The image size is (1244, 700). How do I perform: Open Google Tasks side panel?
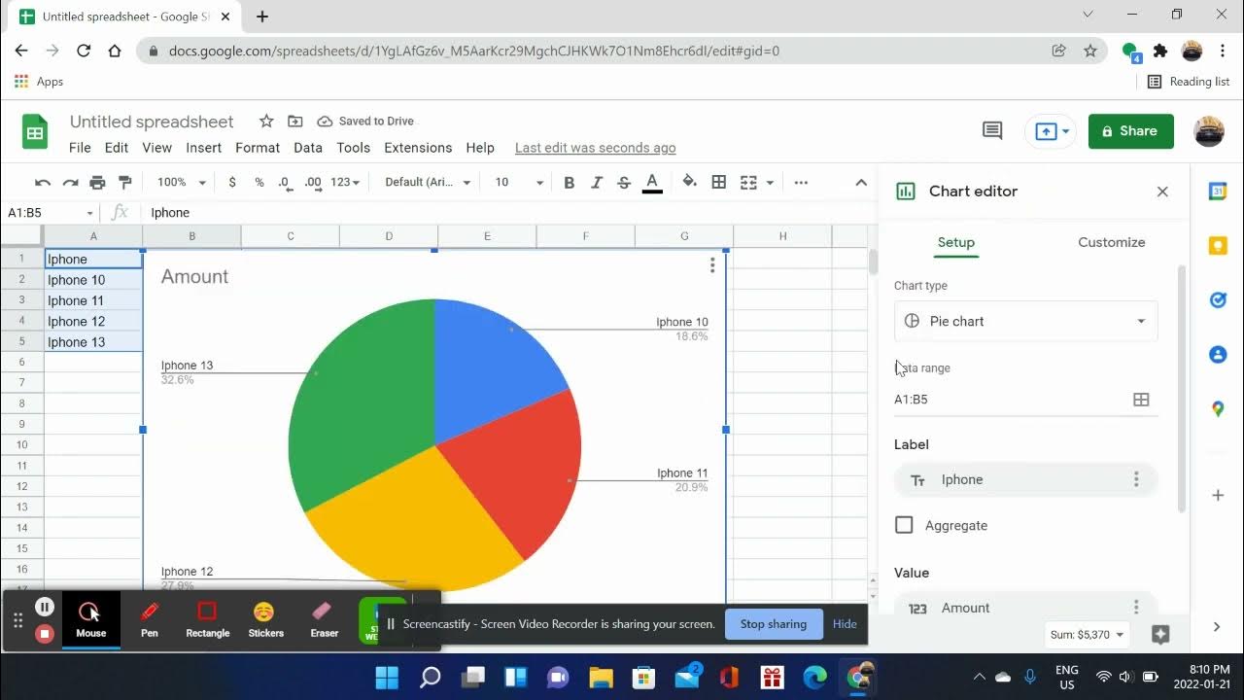[1218, 300]
